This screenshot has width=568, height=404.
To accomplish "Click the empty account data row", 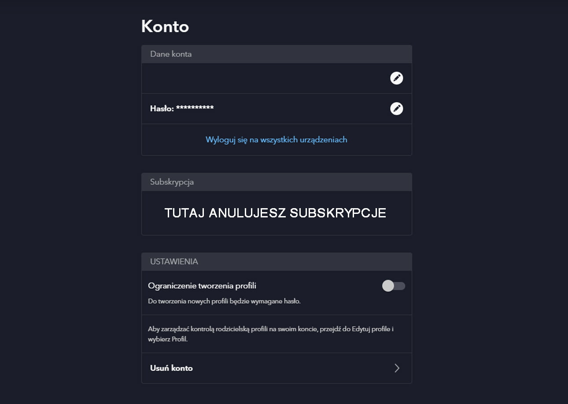I will [x=264, y=78].
